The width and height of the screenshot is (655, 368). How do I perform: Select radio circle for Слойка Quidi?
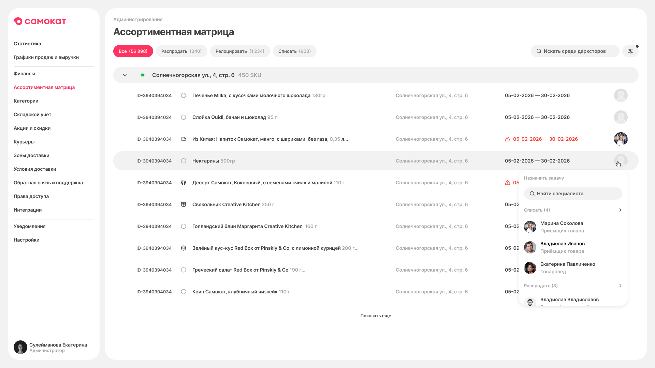coord(184,117)
